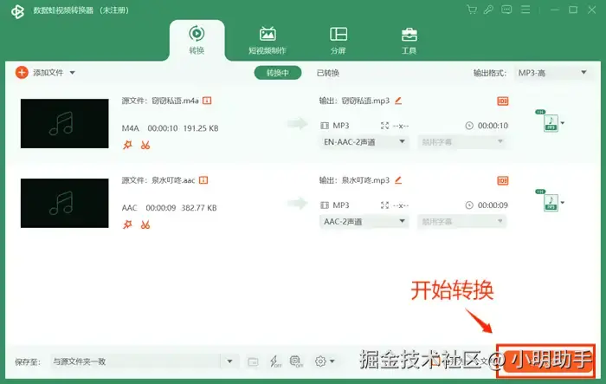This screenshot has width=606, height=384.
Task: Open the 工具 (Tools) tab
Action: 409,40
